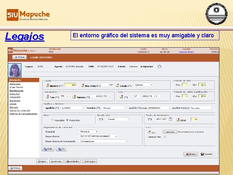Image resolution: width=233 pixels, height=175 pixels.
Task: Click the Nombre input field
Action: point(114,108)
